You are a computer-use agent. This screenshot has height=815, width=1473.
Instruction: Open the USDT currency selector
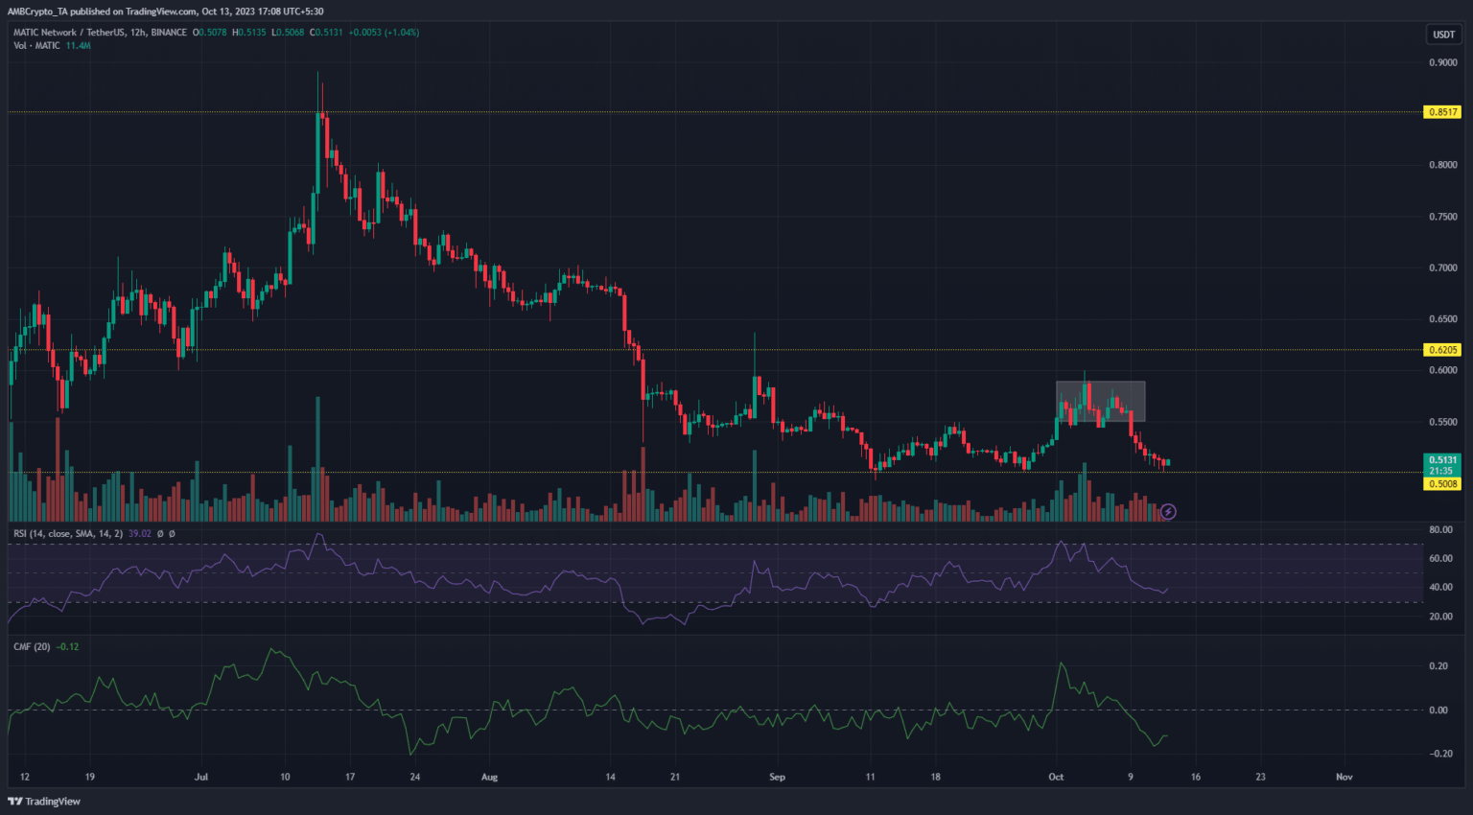pos(1443,35)
